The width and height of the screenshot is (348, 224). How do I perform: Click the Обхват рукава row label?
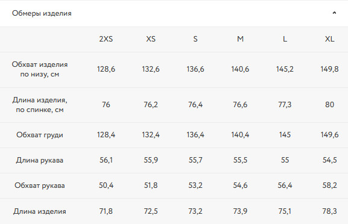(40, 185)
